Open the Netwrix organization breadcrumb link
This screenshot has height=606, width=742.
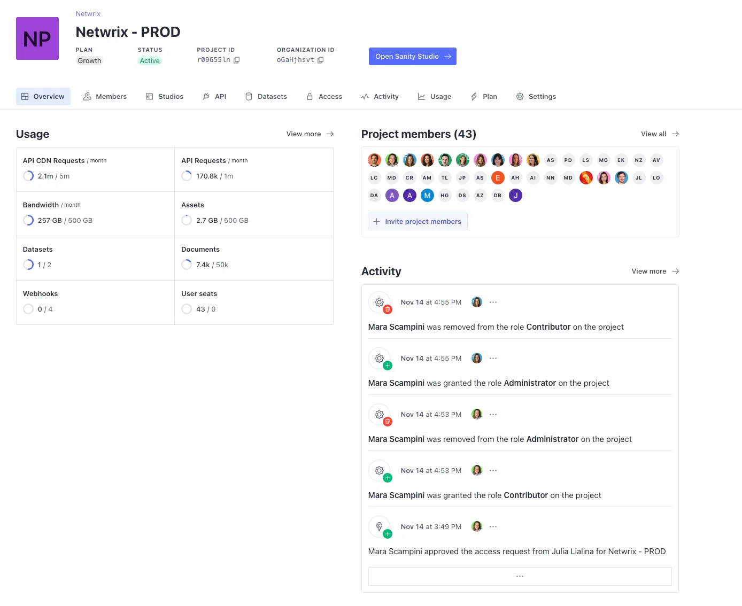pos(88,13)
